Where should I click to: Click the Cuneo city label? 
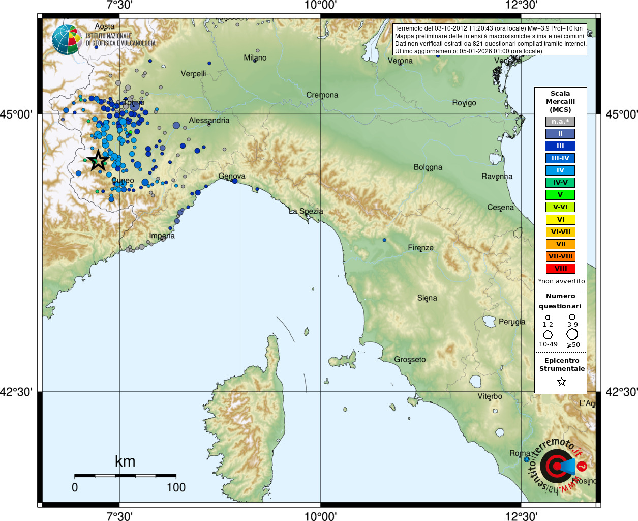[123, 180]
